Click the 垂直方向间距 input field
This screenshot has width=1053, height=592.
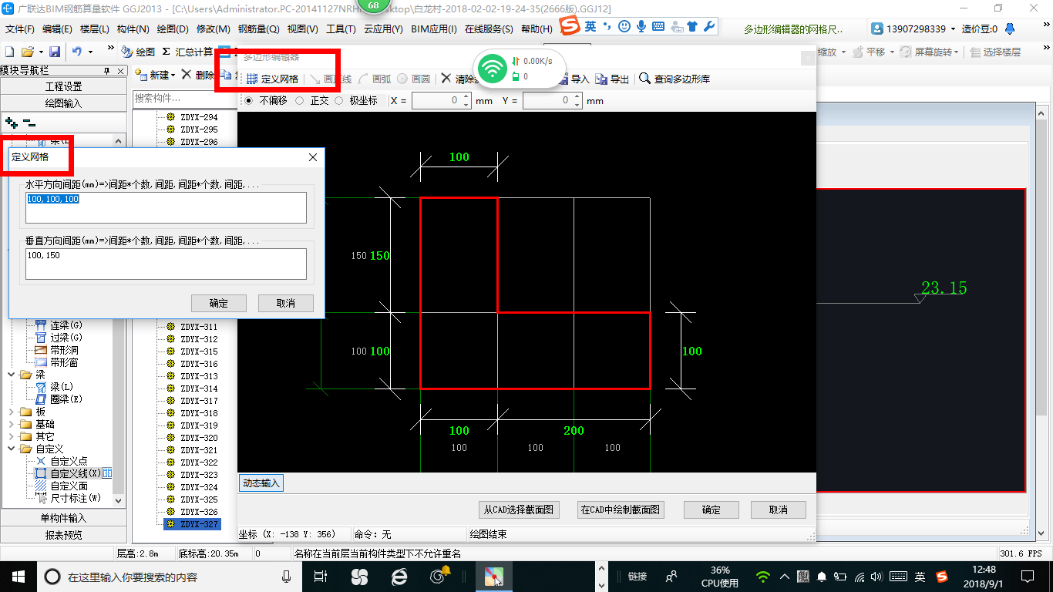click(166, 264)
